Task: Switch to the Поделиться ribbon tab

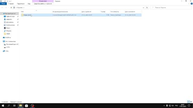Action: (x=21, y=4)
